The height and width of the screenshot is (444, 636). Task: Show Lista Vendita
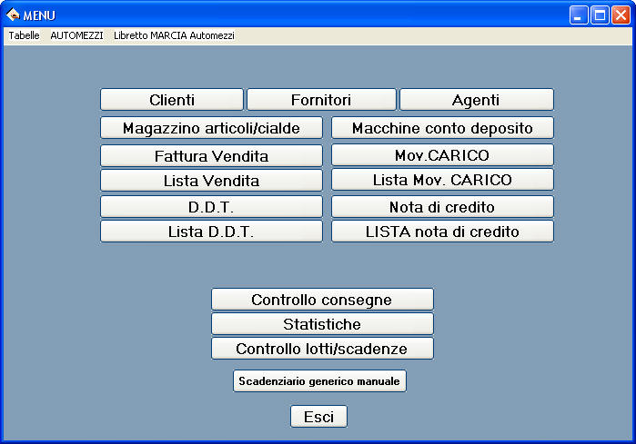point(211,180)
